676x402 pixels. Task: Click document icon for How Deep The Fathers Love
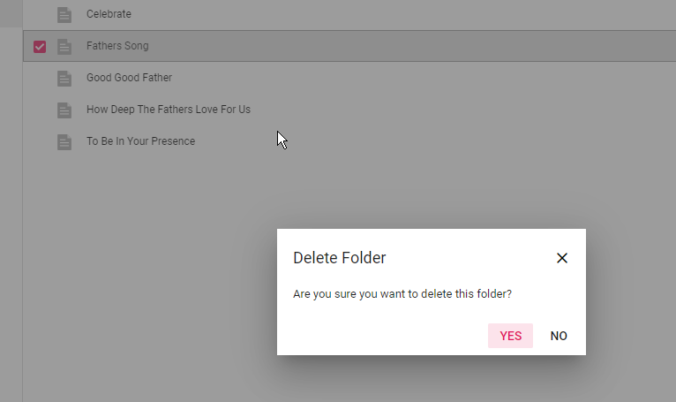pos(64,110)
